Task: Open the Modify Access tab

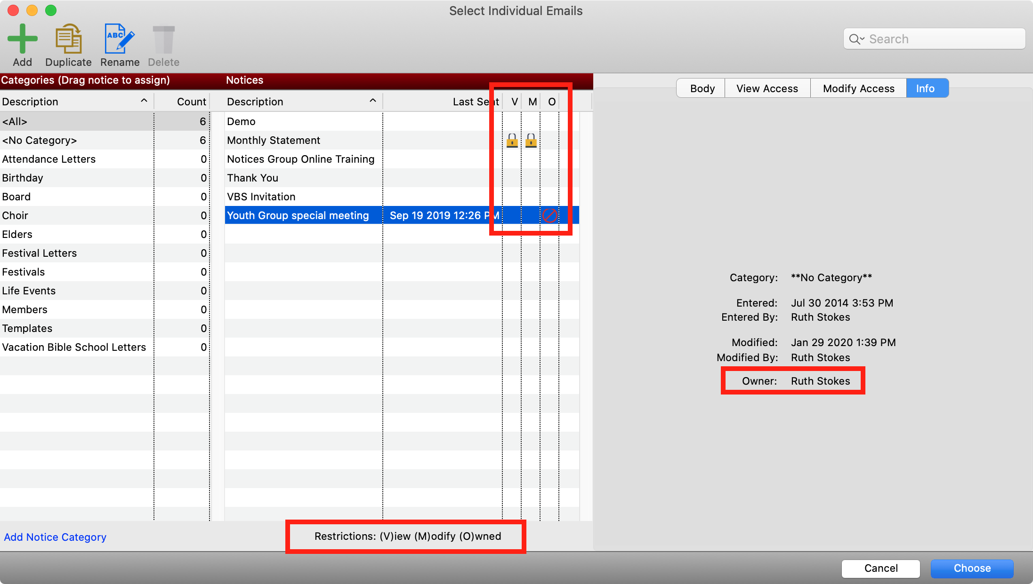Action: click(858, 88)
